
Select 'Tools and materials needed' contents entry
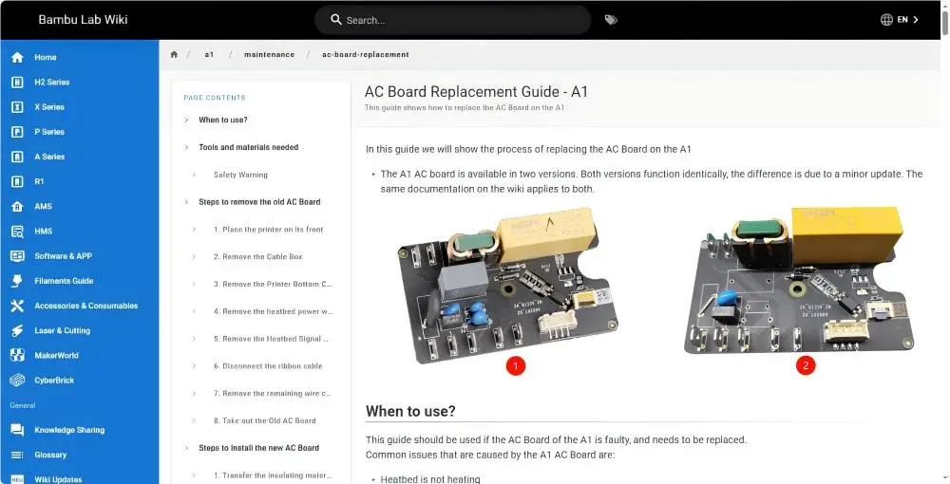point(248,147)
